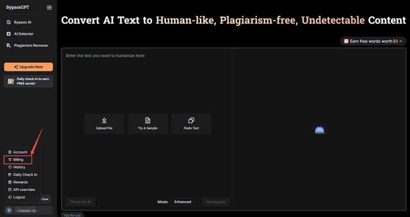
Task: Open API overview from the menu
Action: tap(24, 189)
